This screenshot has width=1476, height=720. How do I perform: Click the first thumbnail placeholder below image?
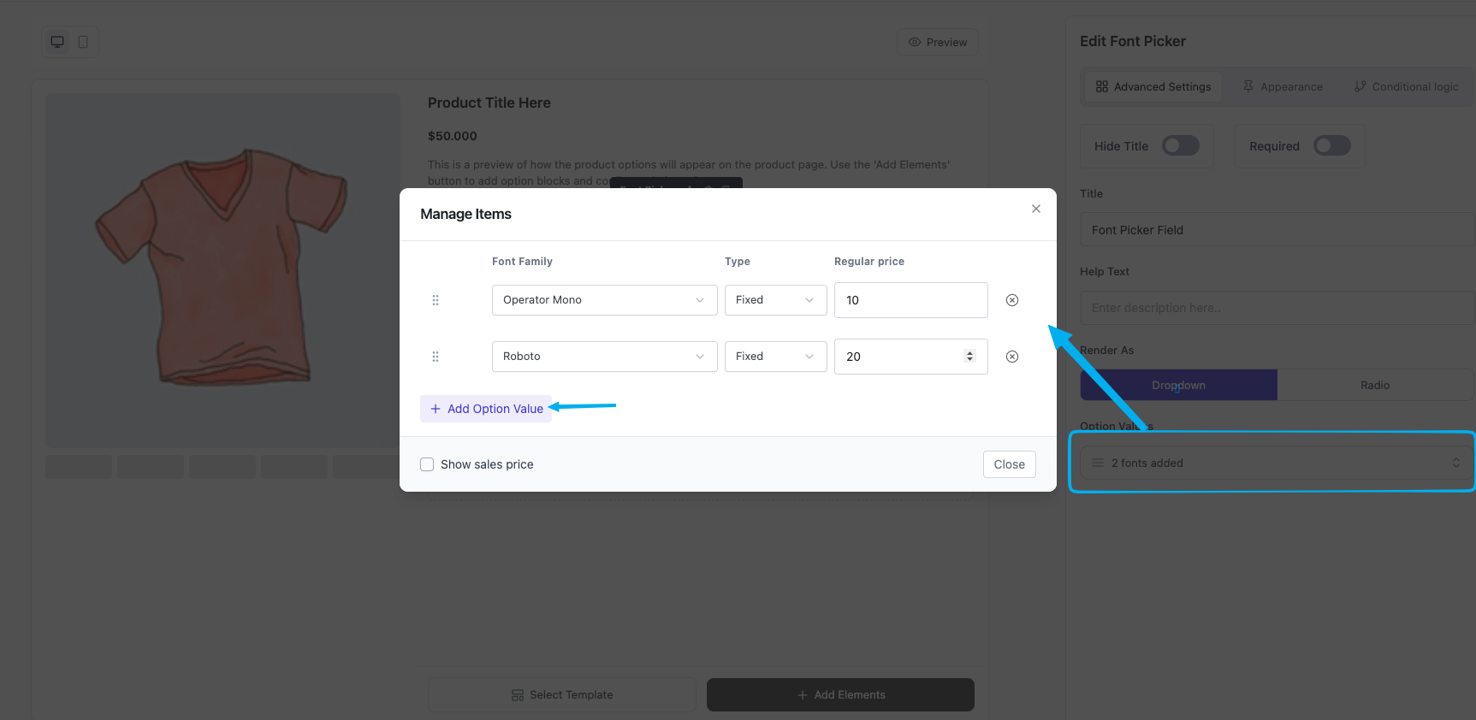pos(79,467)
